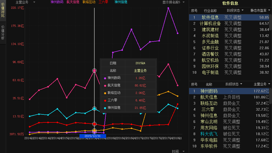This screenshot has width=272, height=153.
Task: Select the 园林环保 industry row
Action: [x=230, y=66]
